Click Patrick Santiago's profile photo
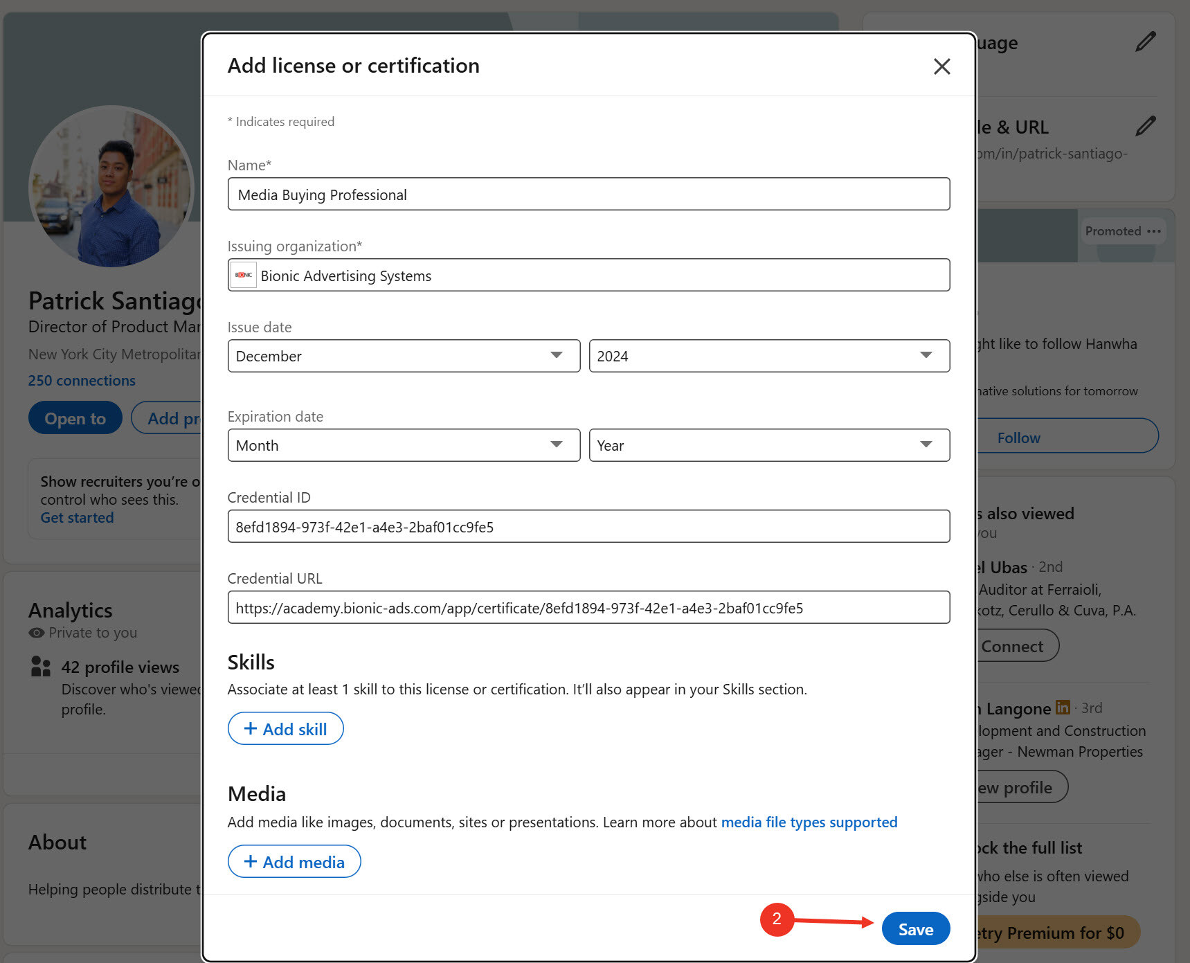The height and width of the screenshot is (963, 1190). tap(111, 187)
